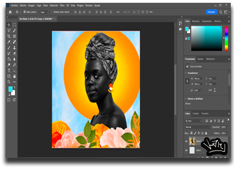234x175 pixels.
Task: Switch to the Ajustes tab
Action: pyautogui.click(x=200, y=59)
